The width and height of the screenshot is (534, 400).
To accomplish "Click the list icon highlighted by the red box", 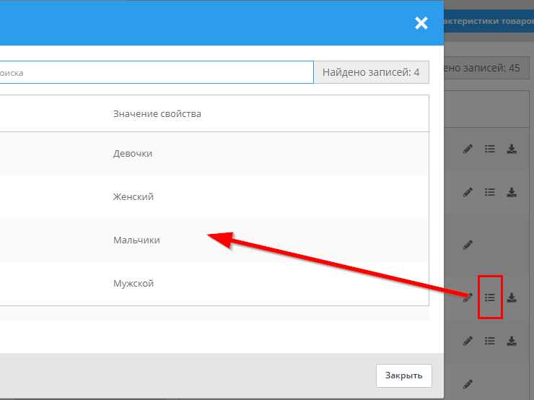I will click(x=490, y=297).
